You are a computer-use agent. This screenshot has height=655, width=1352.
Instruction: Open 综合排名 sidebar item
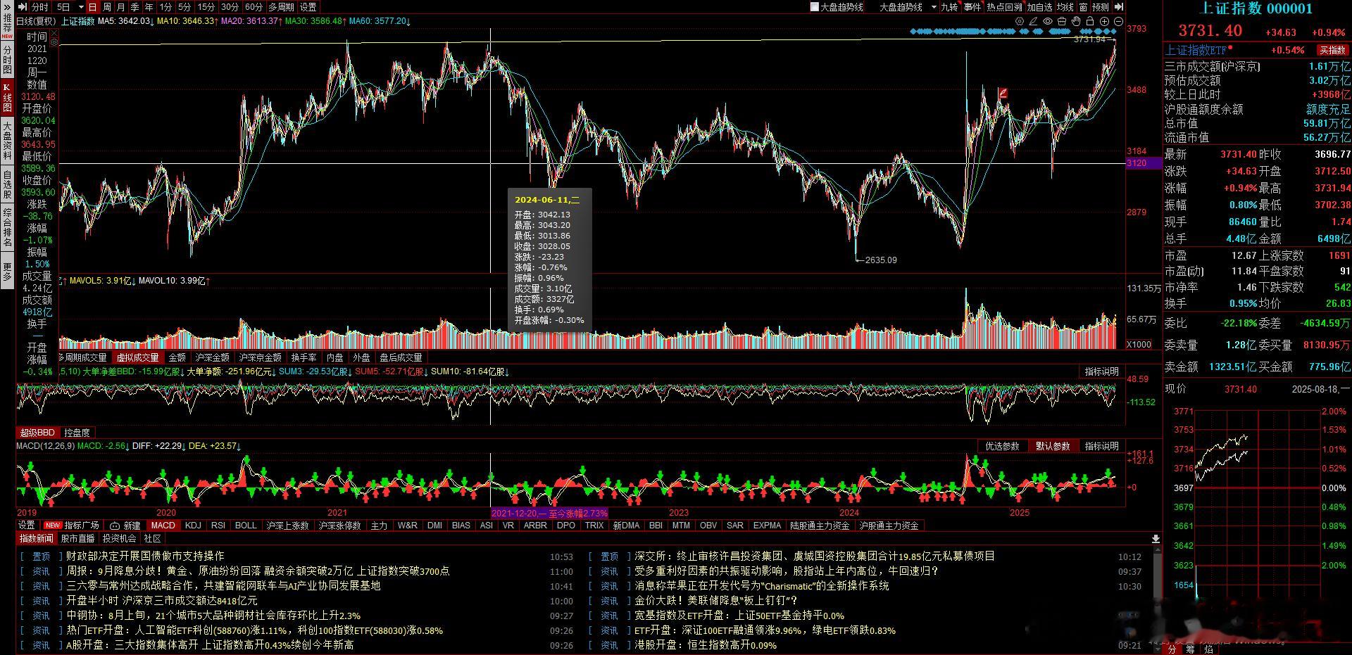click(x=7, y=228)
